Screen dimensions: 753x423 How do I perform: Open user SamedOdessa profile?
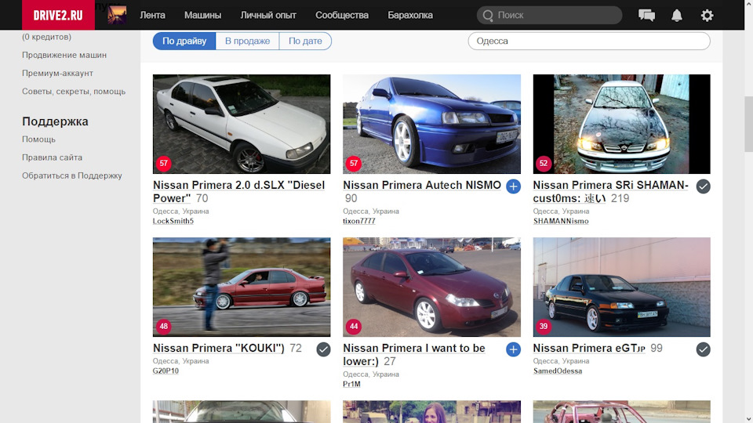(x=558, y=371)
